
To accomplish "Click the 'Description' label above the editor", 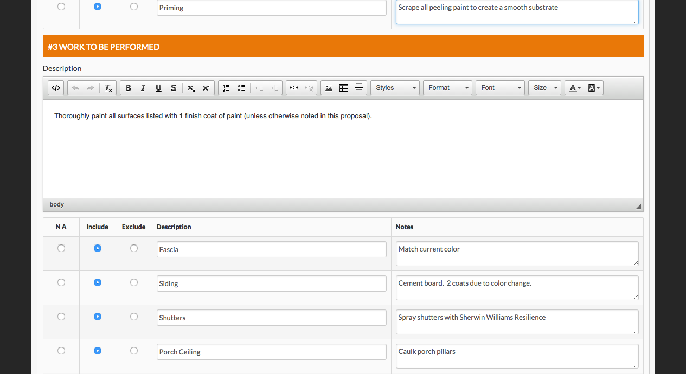I will [62, 68].
